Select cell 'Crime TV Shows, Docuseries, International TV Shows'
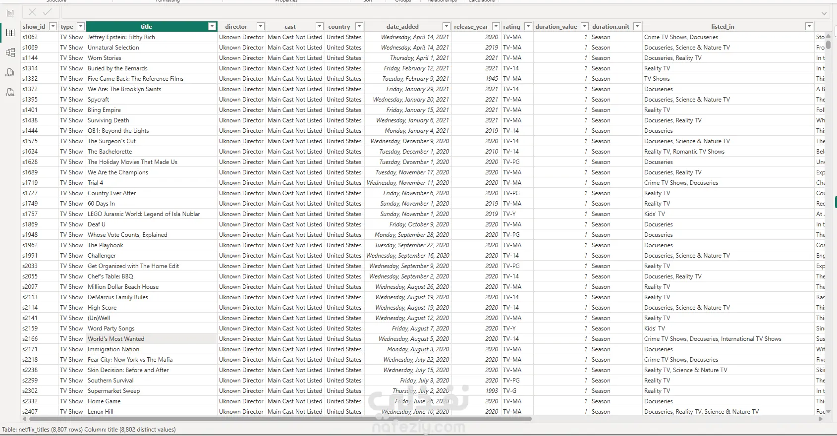This screenshot has width=837, height=436. coord(728,339)
